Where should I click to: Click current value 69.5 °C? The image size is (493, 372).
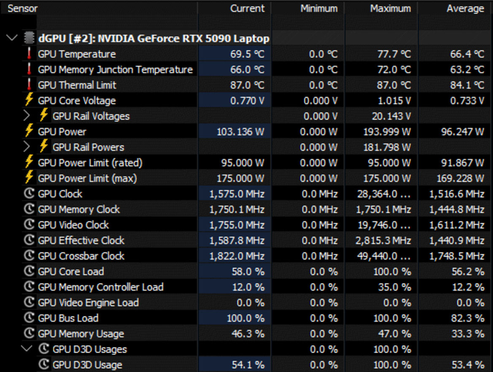click(x=247, y=54)
